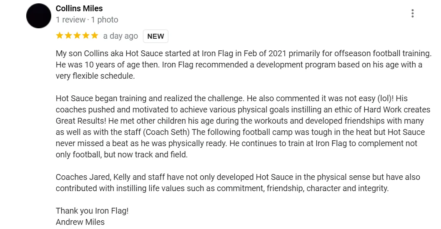441x229 pixels.
Task: Click the second gold rating star
Action: [x=68, y=36]
